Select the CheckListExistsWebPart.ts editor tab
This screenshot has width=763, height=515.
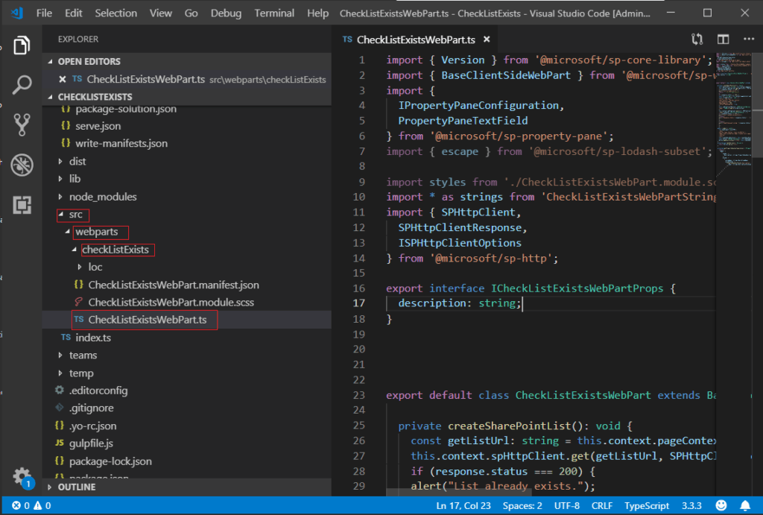pyautogui.click(x=416, y=40)
